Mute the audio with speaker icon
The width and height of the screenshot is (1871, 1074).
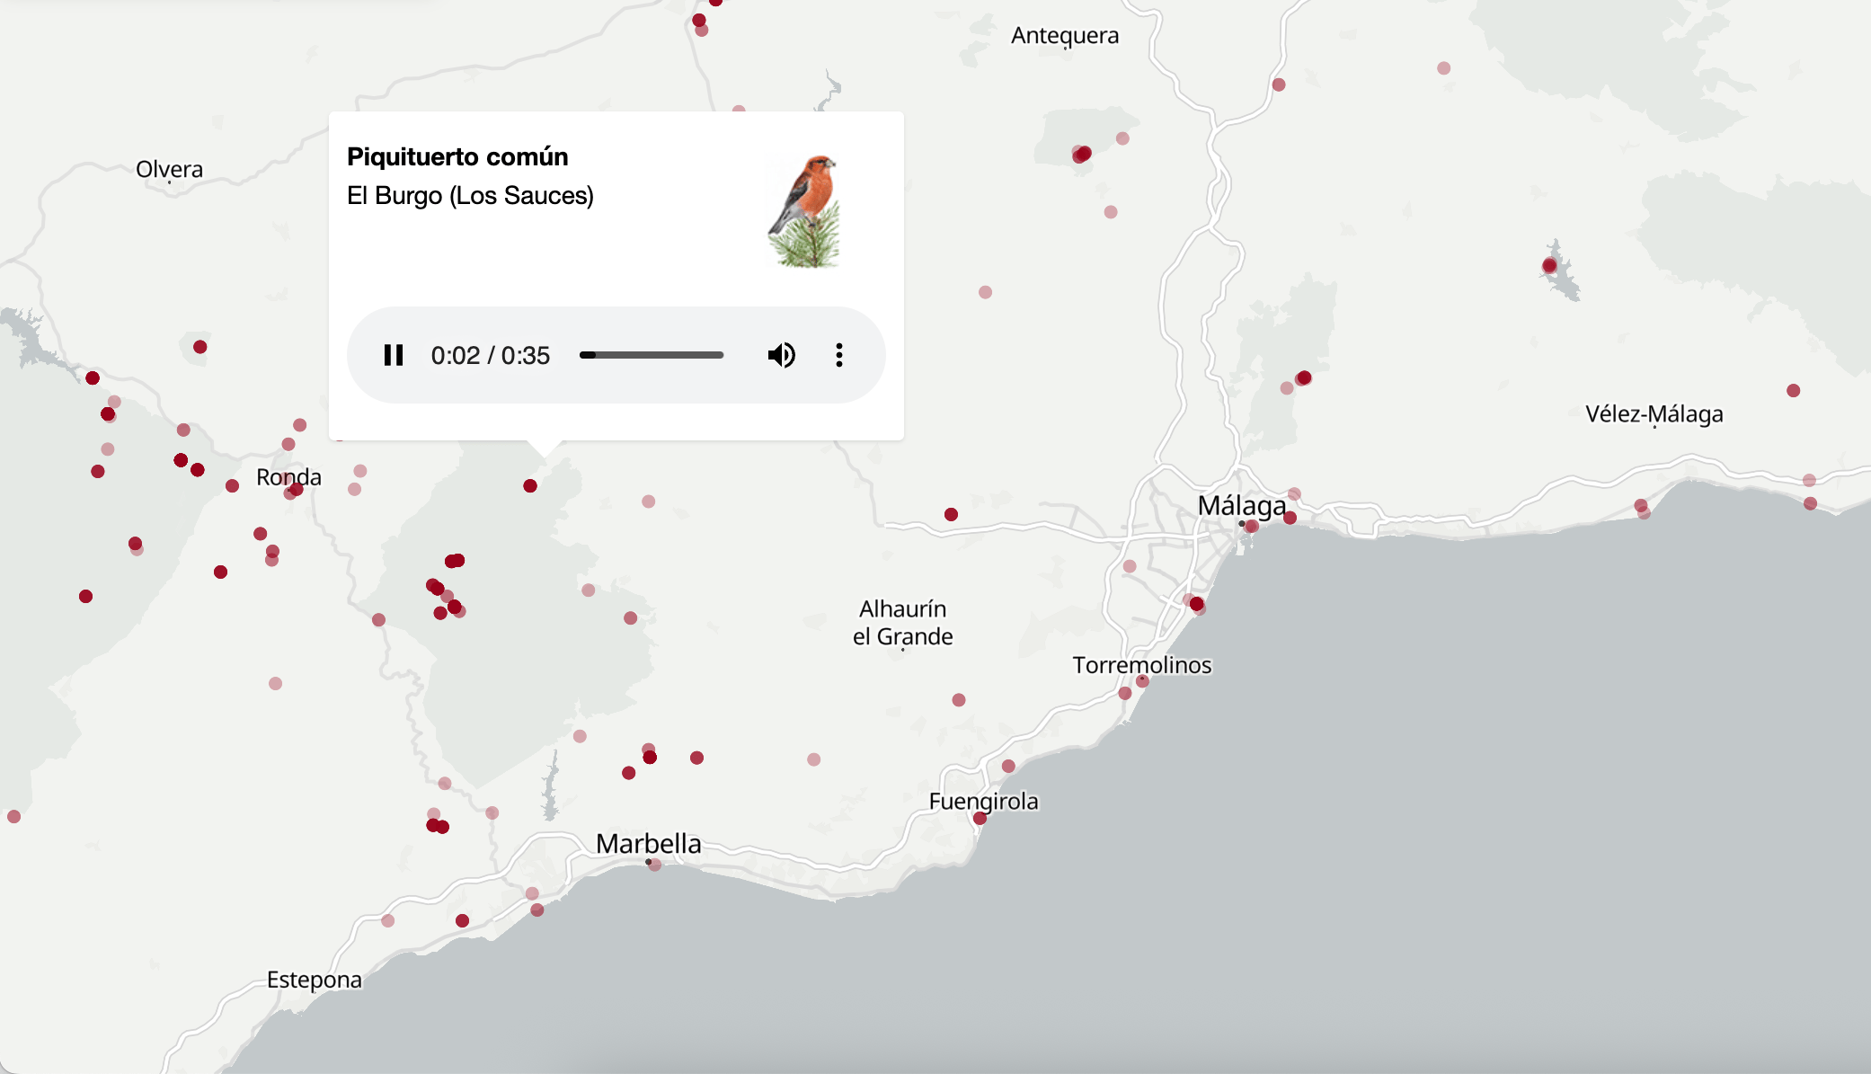(x=781, y=355)
